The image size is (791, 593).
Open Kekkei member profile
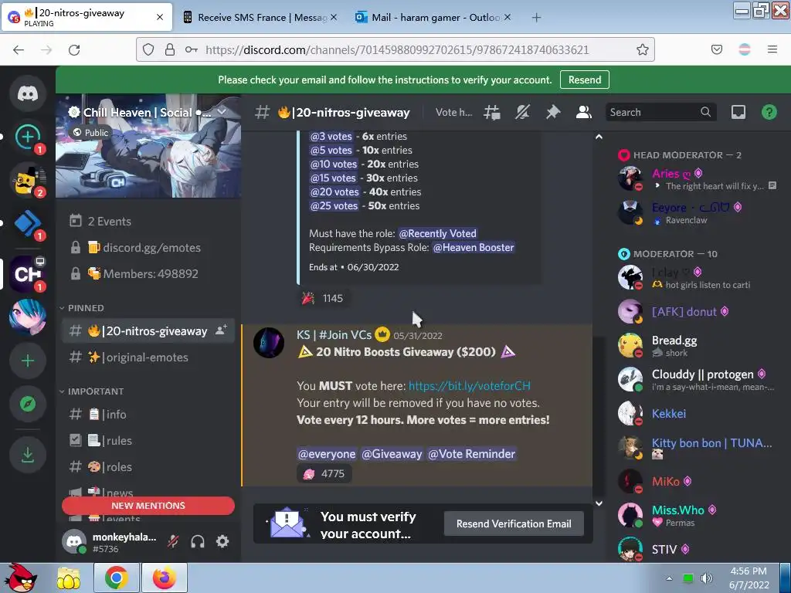pos(698,414)
